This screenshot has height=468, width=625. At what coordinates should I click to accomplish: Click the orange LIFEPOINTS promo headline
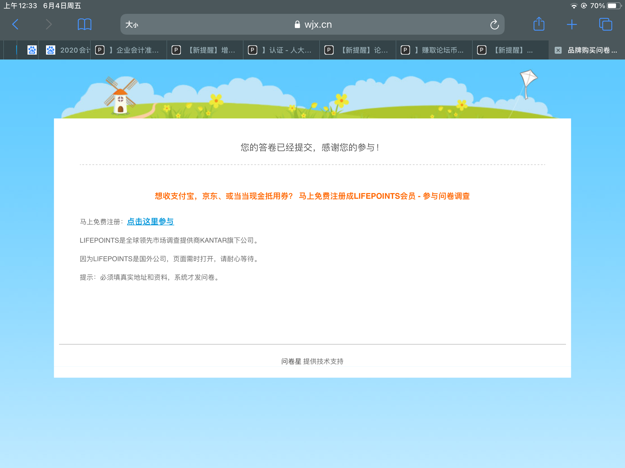(x=312, y=196)
